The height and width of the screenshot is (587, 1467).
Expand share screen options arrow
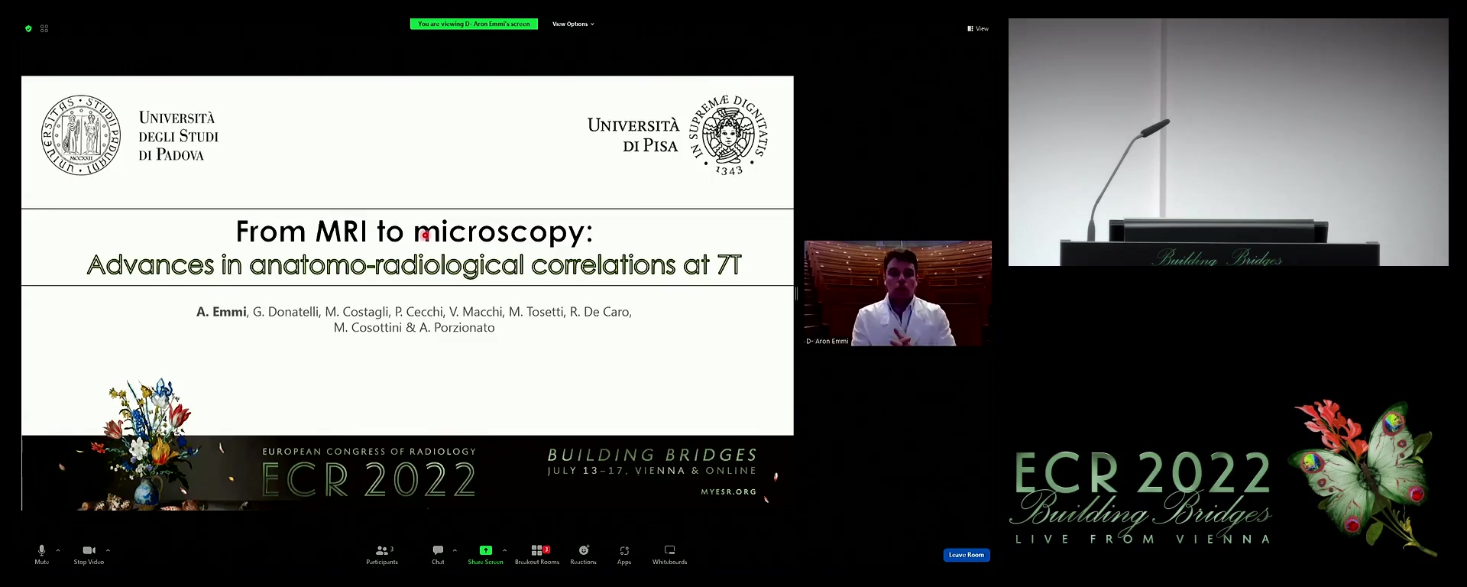[504, 550]
